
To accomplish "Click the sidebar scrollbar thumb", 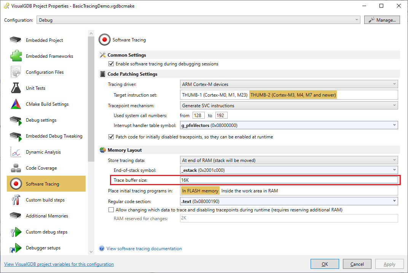I will 91,99.
